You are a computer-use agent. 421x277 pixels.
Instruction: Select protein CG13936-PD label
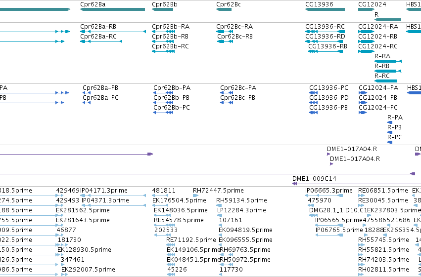click(x=329, y=98)
